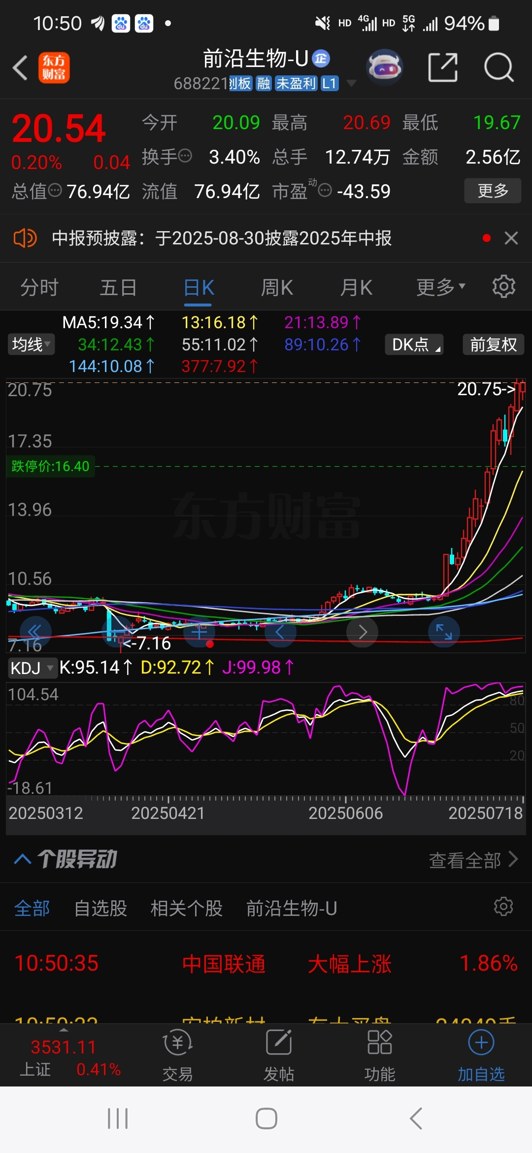
Task: Tap the share export icon
Action: coord(442,68)
